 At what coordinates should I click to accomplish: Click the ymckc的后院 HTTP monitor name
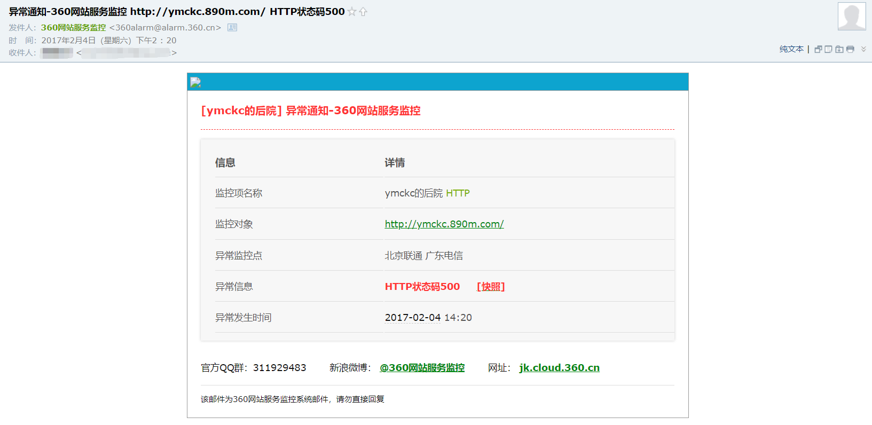[427, 193]
